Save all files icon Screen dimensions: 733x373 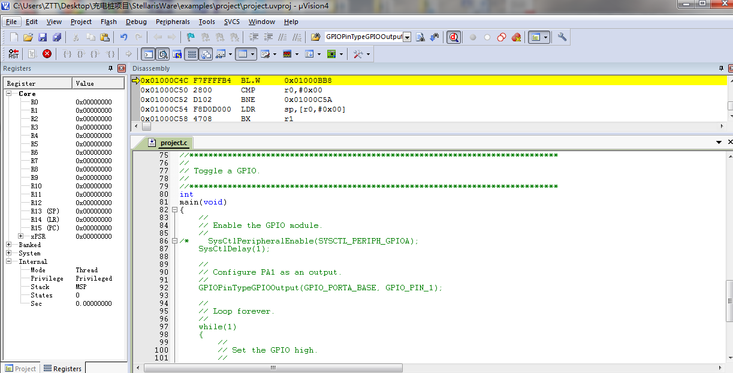[x=57, y=37]
